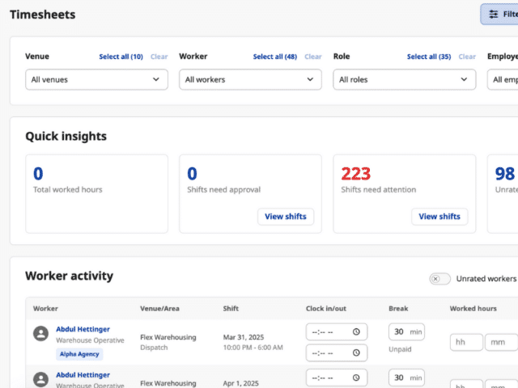Click the hh worked hours field, Mar 31 row
This screenshot has height=388, width=518.
pyautogui.click(x=466, y=342)
